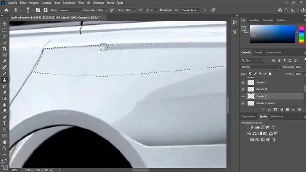
Task: Open the layer filter Tipo dropdown
Action: [x=253, y=61]
